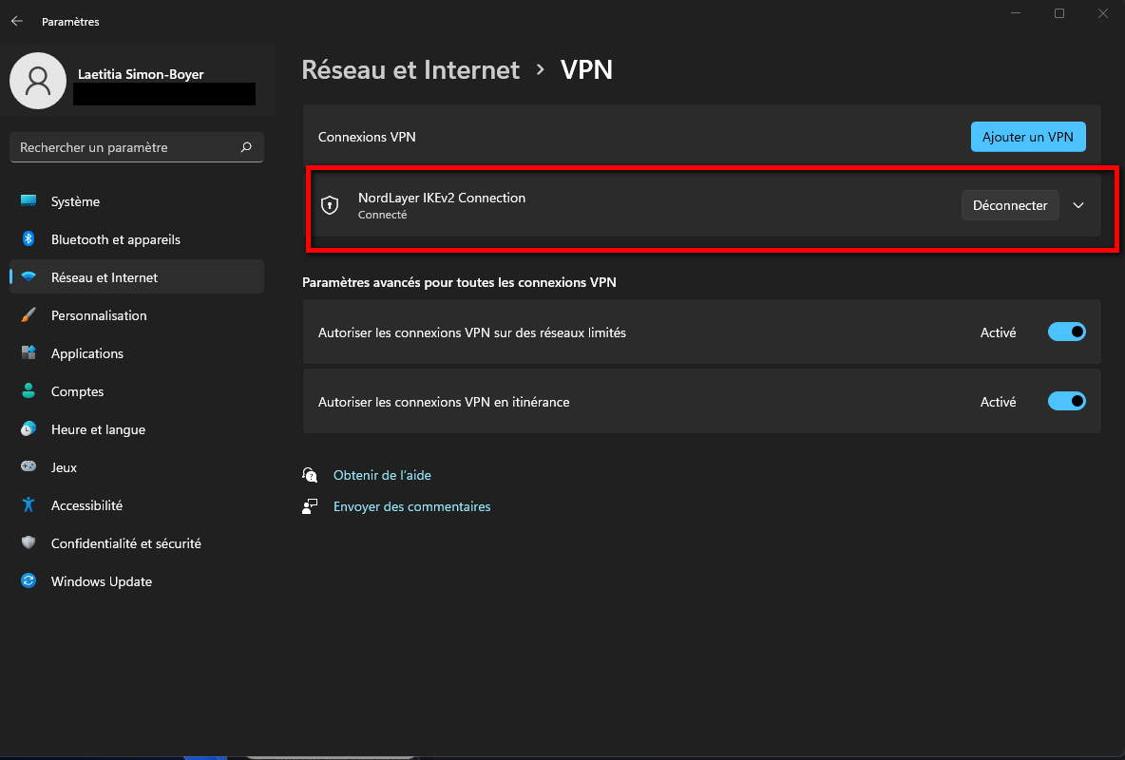Toggle the Activé switch for roaming VPN
Image resolution: width=1125 pixels, height=760 pixels.
(1066, 401)
